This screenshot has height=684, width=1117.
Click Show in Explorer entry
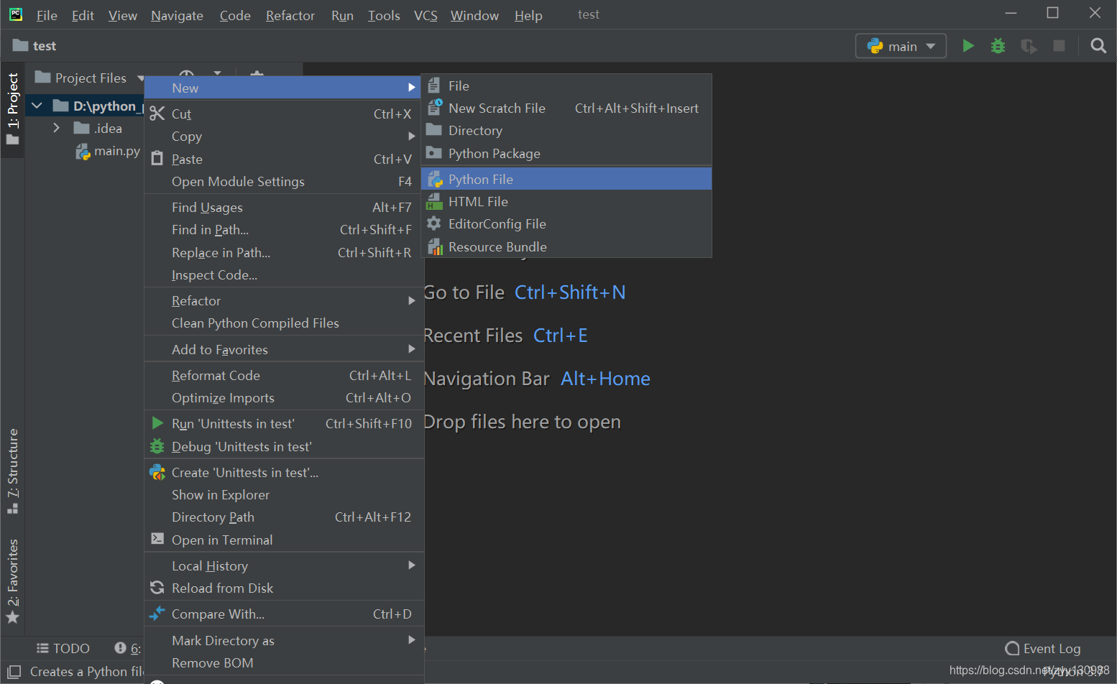(284, 495)
